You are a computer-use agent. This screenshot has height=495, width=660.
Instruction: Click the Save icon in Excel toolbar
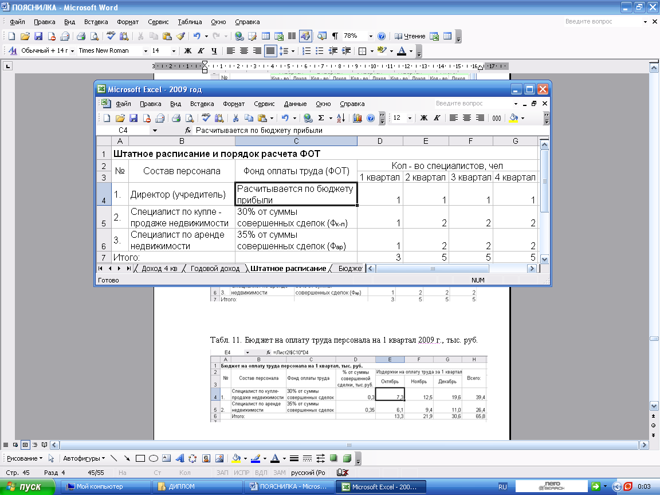click(x=133, y=118)
